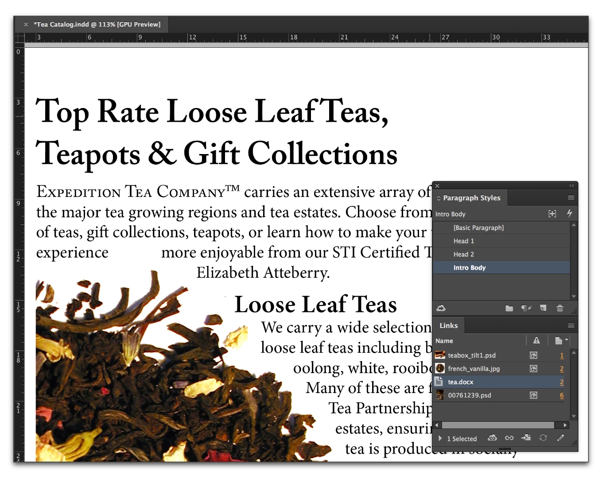Click the CC Libraries cloud icon in Paragraph Styles
This screenshot has width=602, height=478.
coord(441,308)
